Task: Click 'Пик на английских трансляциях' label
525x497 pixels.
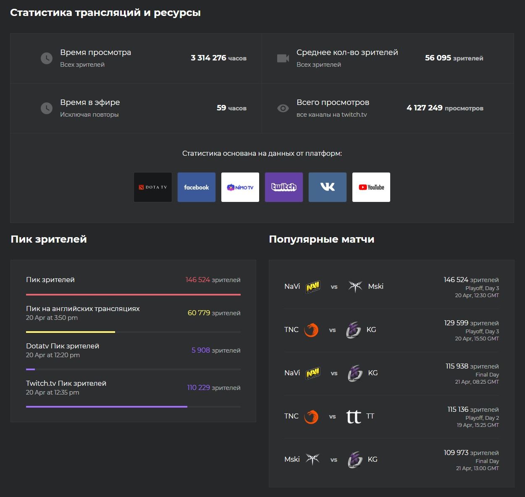Action: point(83,309)
